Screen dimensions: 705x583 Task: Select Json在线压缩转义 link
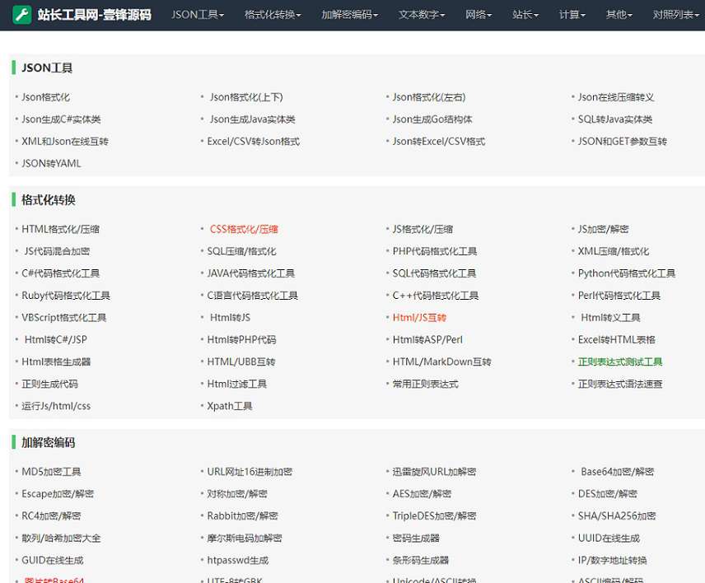(x=616, y=97)
